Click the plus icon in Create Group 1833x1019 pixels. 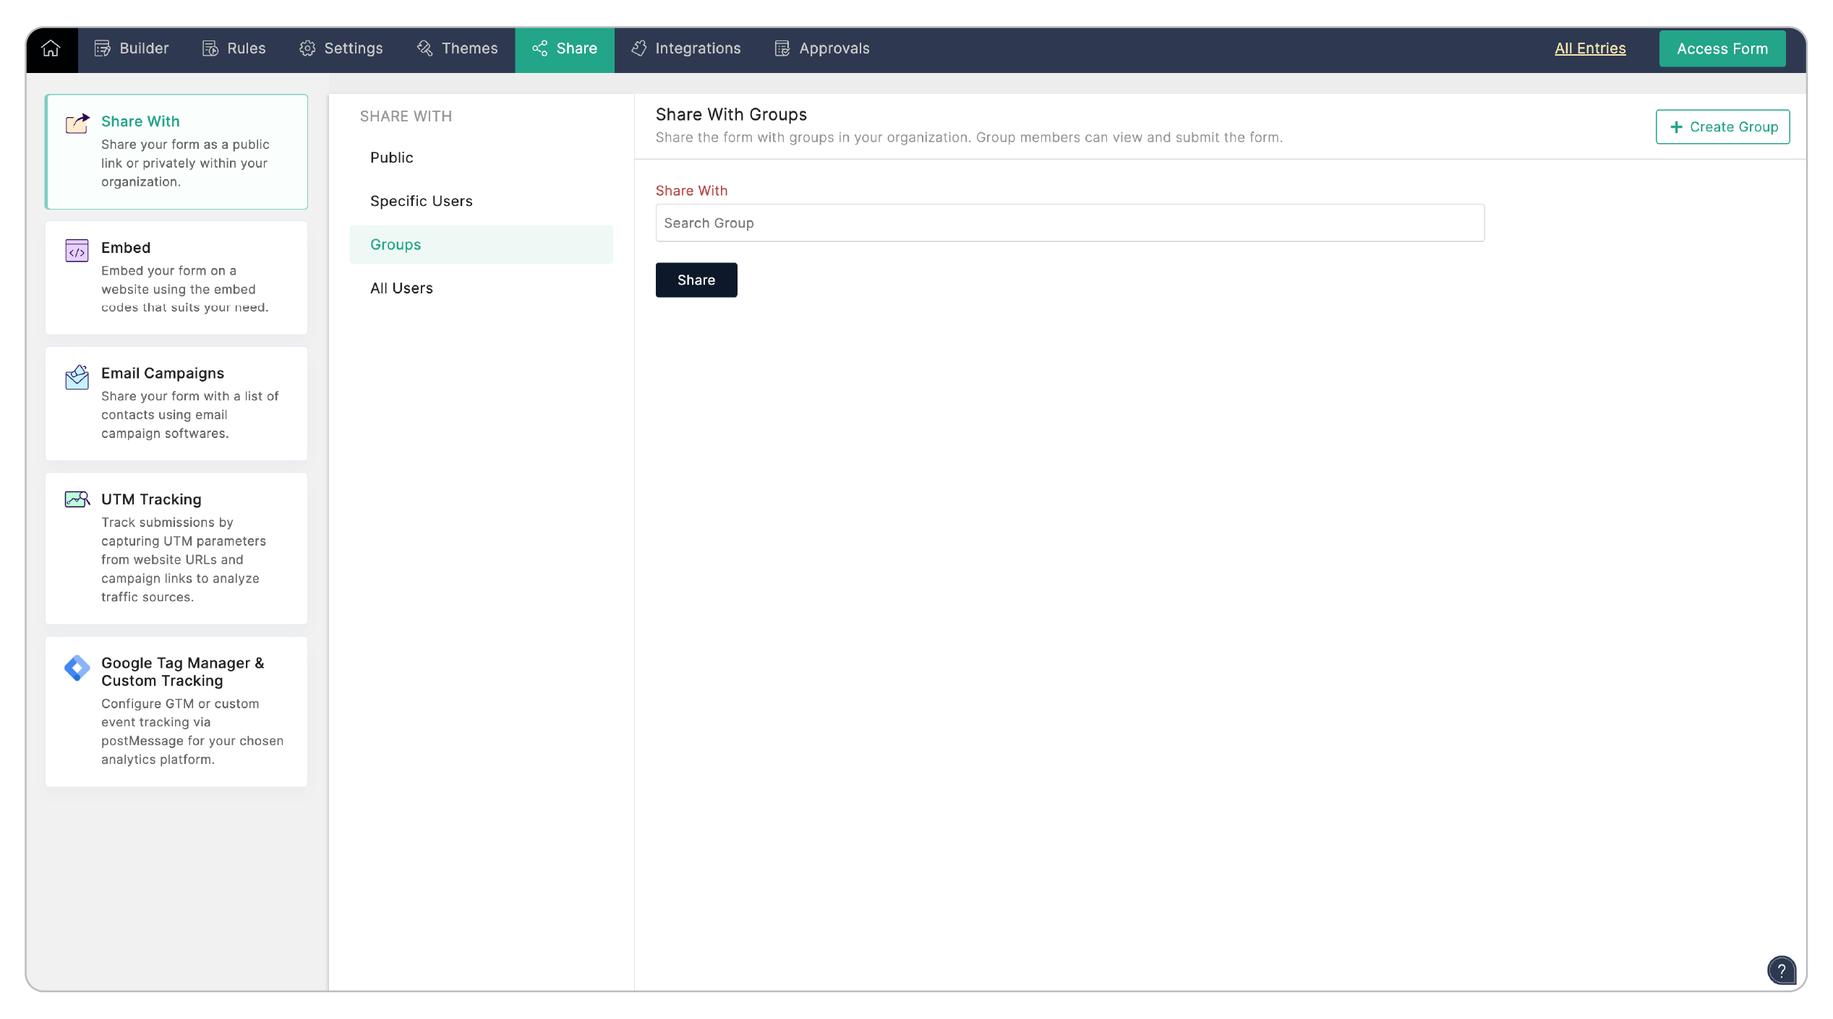(x=1676, y=127)
